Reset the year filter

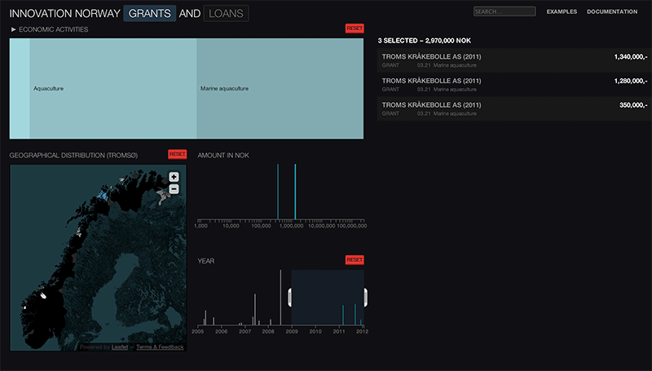pos(355,260)
